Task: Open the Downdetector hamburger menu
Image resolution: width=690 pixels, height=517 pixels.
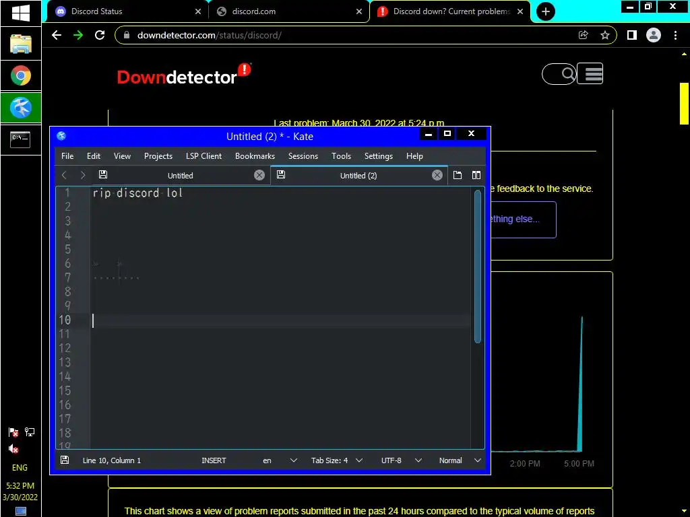Action: click(590, 73)
